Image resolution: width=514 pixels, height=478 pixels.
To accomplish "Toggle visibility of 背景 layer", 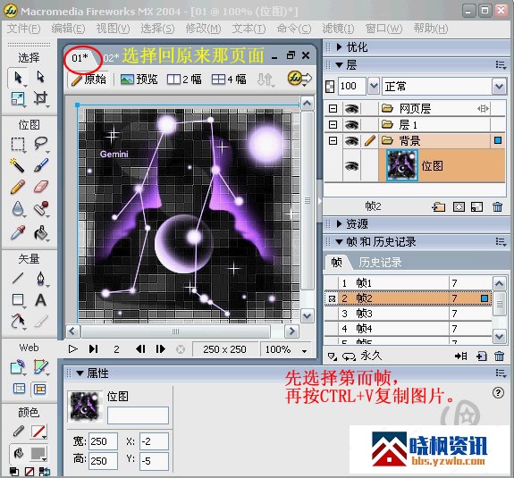I will (x=351, y=141).
